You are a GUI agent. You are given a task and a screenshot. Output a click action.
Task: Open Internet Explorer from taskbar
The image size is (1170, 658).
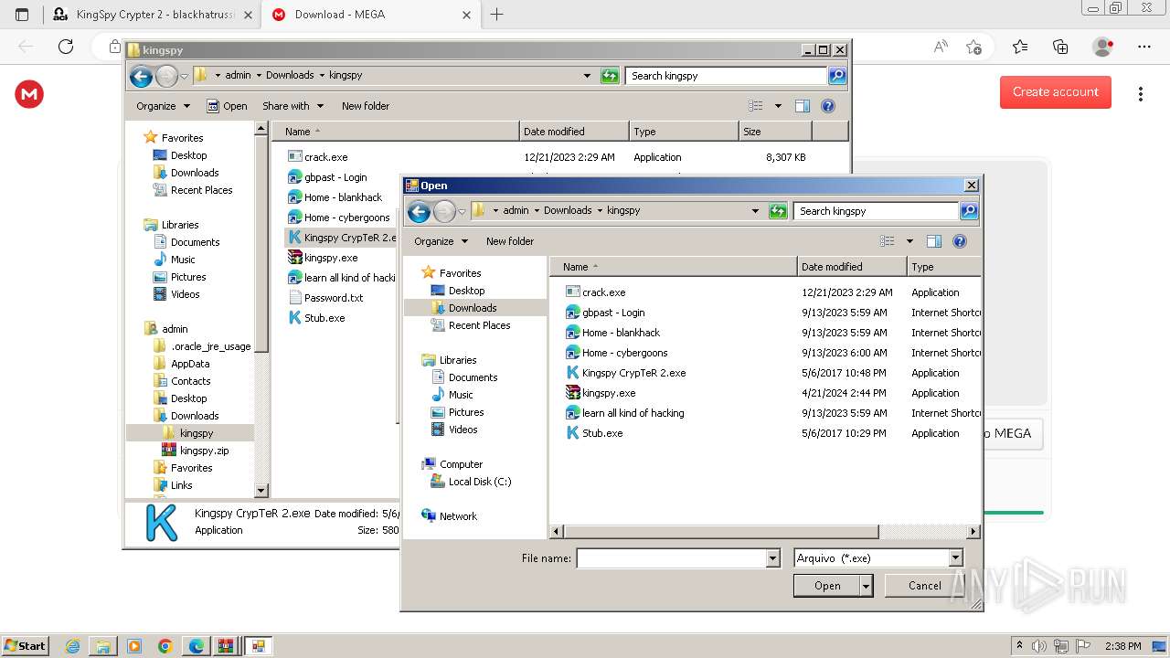73,646
